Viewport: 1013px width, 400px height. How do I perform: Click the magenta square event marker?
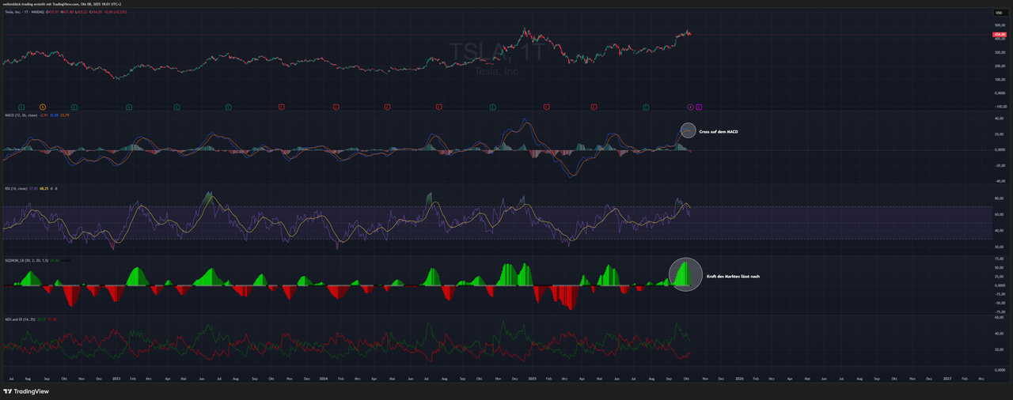pyautogui.click(x=699, y=107)
